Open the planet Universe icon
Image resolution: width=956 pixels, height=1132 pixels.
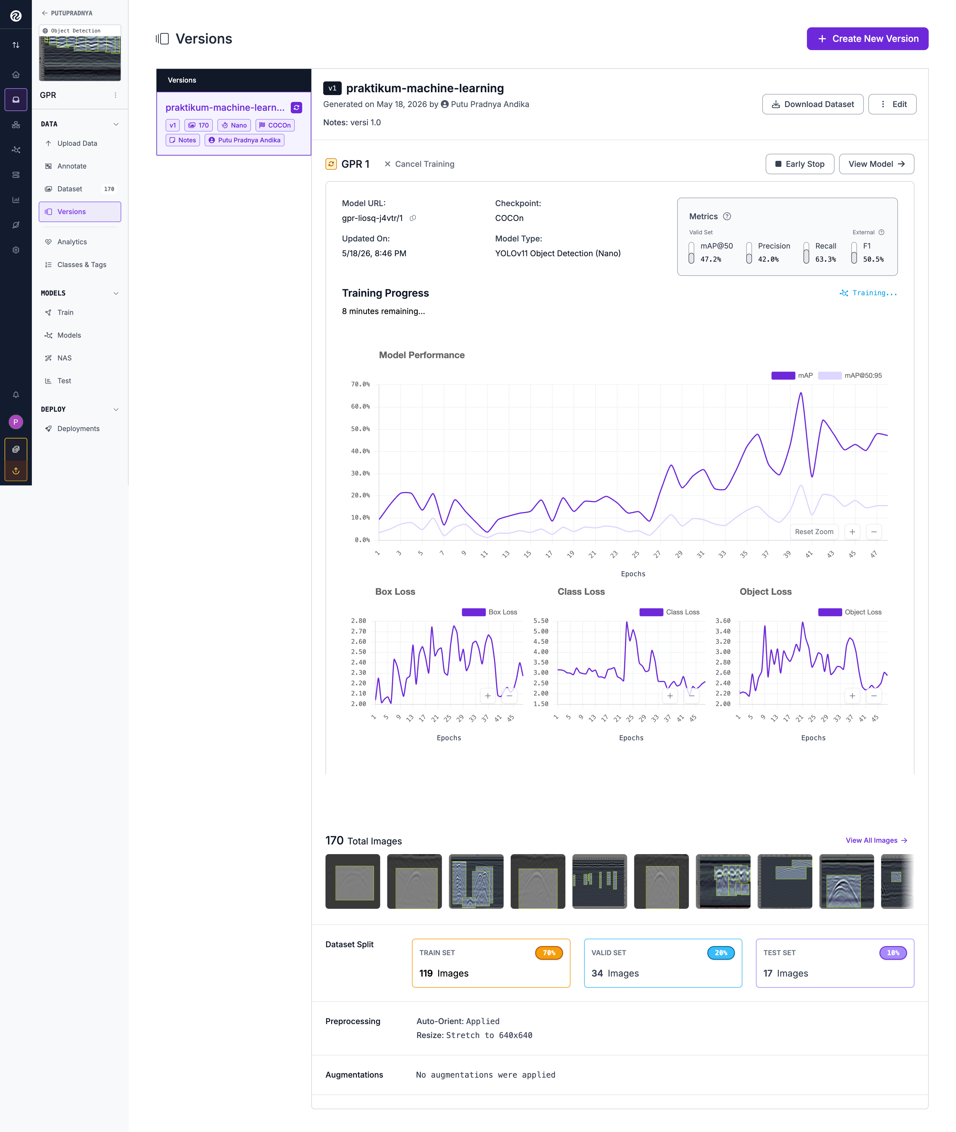16,225
